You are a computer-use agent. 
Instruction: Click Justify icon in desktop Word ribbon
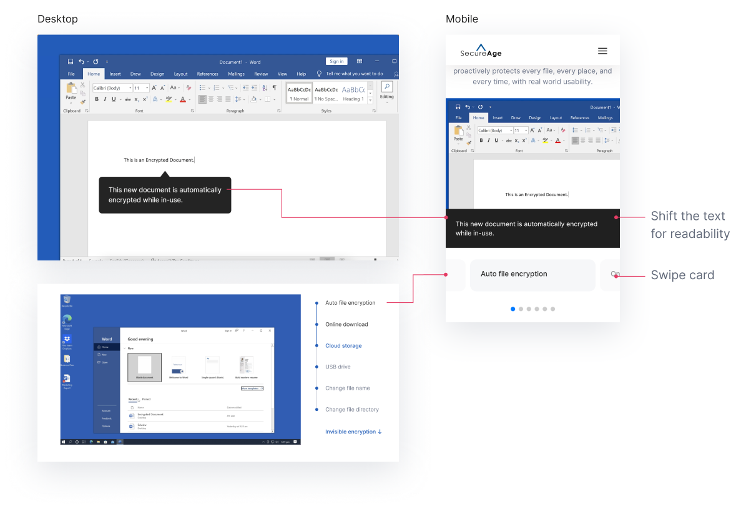pyautogui.click(x=228, y=99)
